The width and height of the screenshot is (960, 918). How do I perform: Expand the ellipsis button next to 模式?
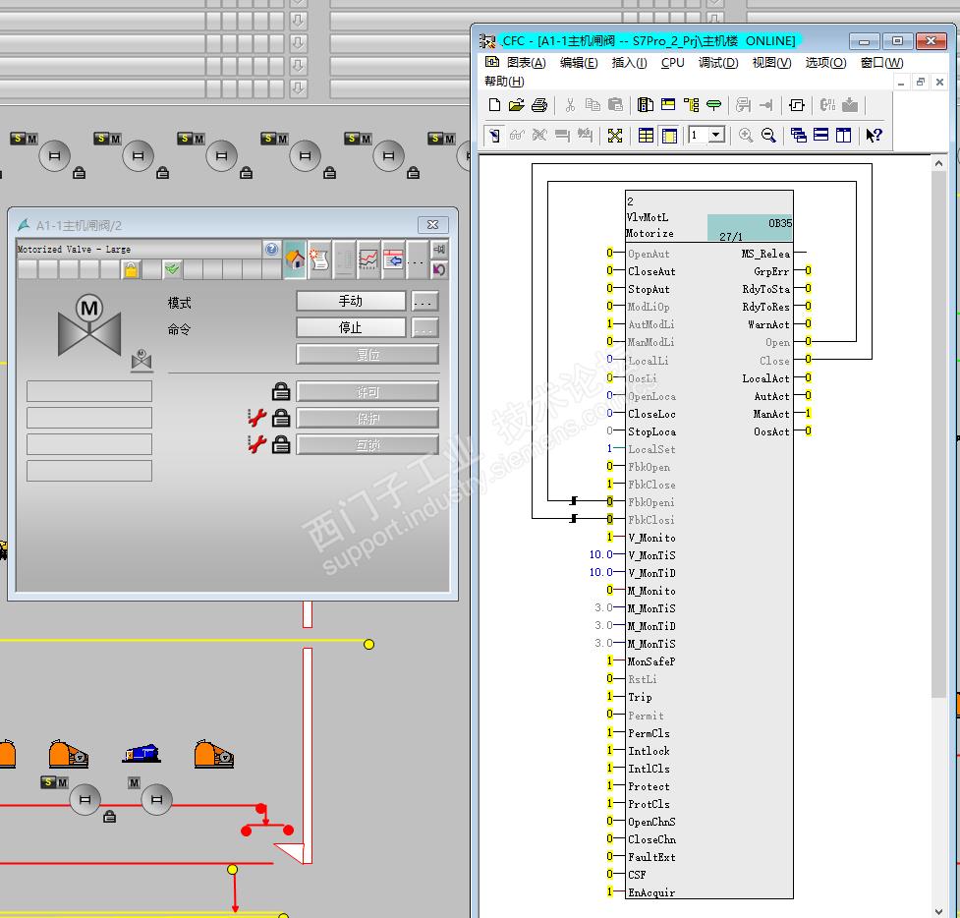pyautogui.click(x=424, y=301)
